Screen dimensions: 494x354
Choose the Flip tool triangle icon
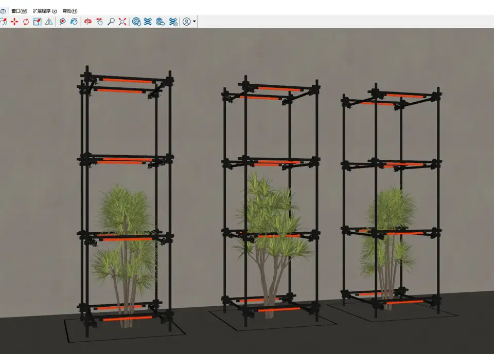(x=49, y=22)
